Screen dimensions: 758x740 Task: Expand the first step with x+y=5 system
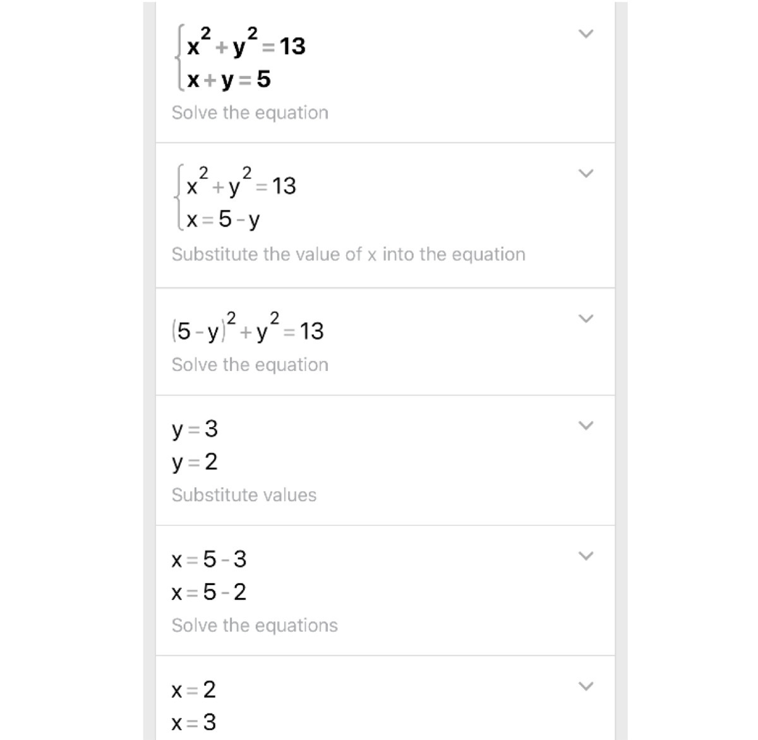point(586,33)
